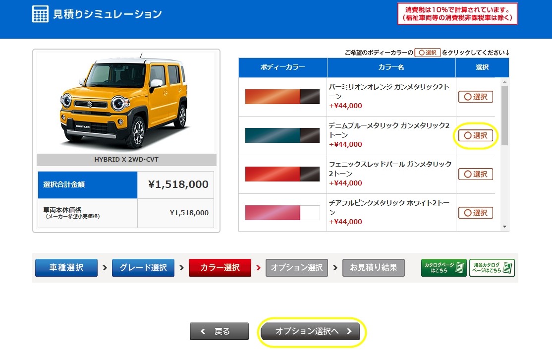Open 用品カタログページはこちら link

(492, 268)
